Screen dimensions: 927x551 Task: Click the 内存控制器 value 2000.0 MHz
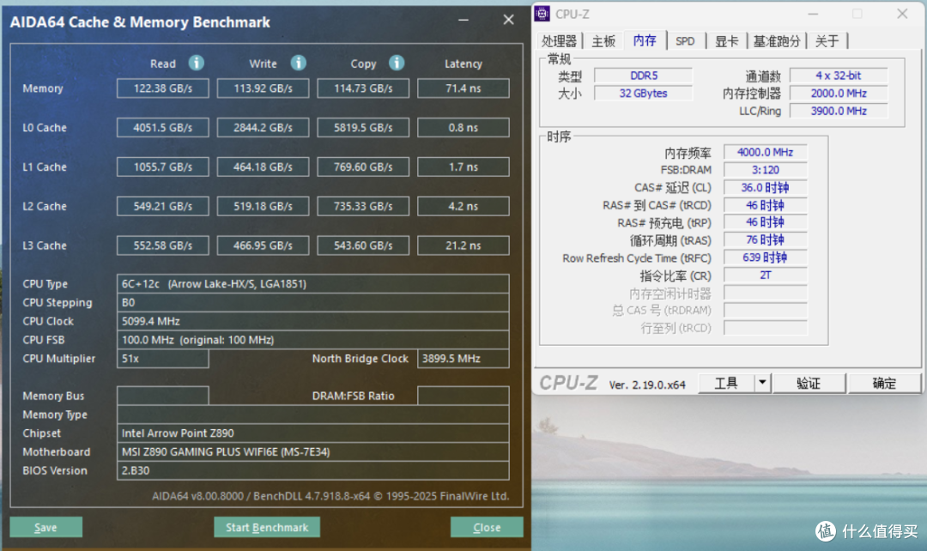pos(839,94)
